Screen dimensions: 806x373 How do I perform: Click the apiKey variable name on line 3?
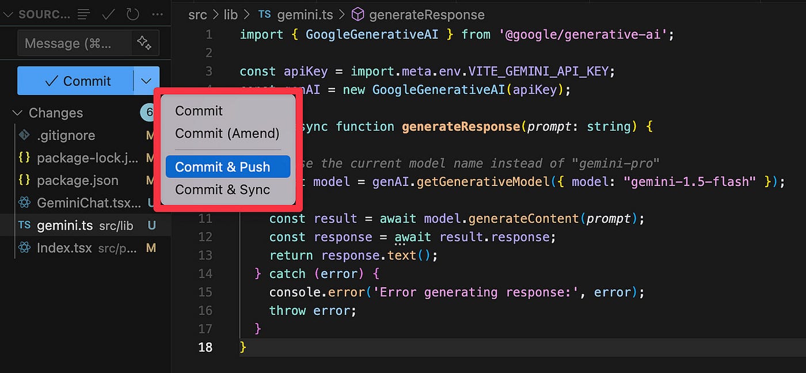click(x=306, y=71)
